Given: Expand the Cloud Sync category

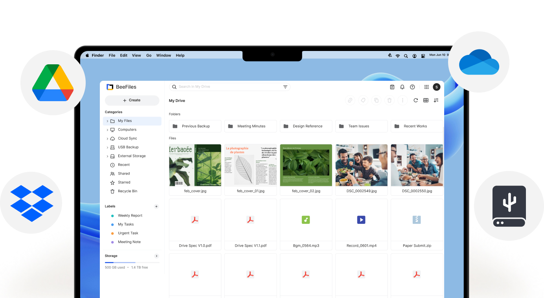Looking at the screenshot, I should [107, 138].
